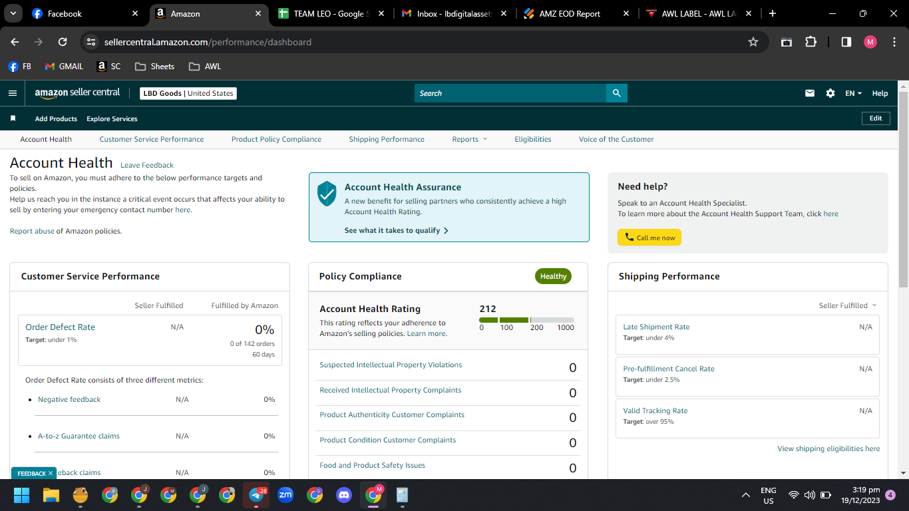Open the Customer Service Performance tab
This screenshot has height=511, width=909.
(x=152, y=139)
